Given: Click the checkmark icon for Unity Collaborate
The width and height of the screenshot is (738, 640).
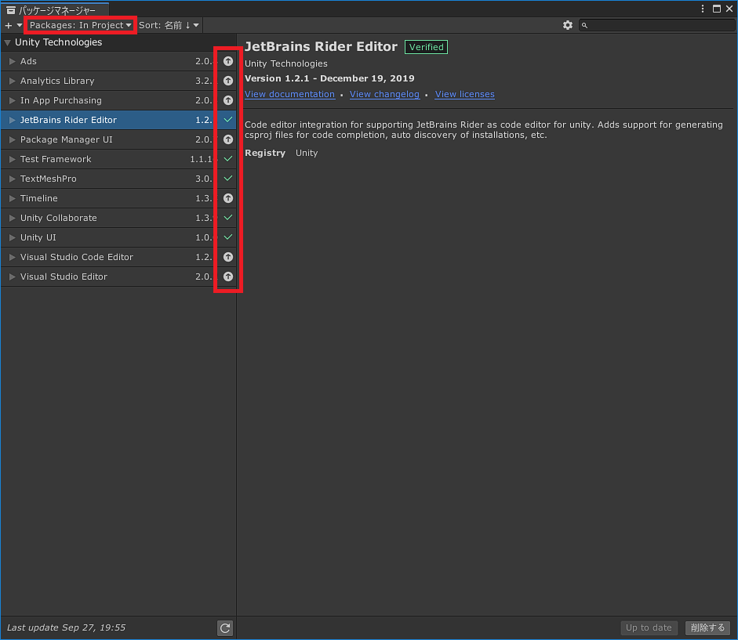Looking at the screenshot, I should [x=227, y=218].
